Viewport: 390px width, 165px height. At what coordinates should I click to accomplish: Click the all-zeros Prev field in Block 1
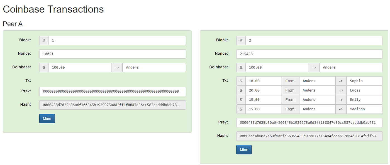click(113, 92)
